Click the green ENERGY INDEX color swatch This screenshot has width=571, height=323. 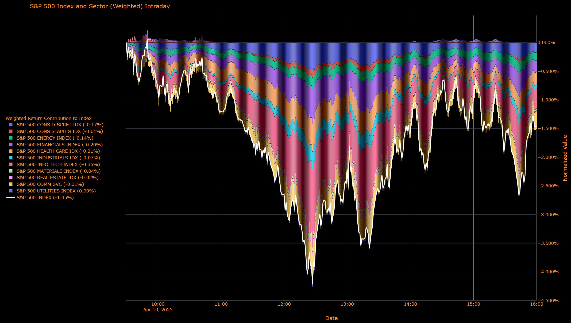[x=11, y=138]
